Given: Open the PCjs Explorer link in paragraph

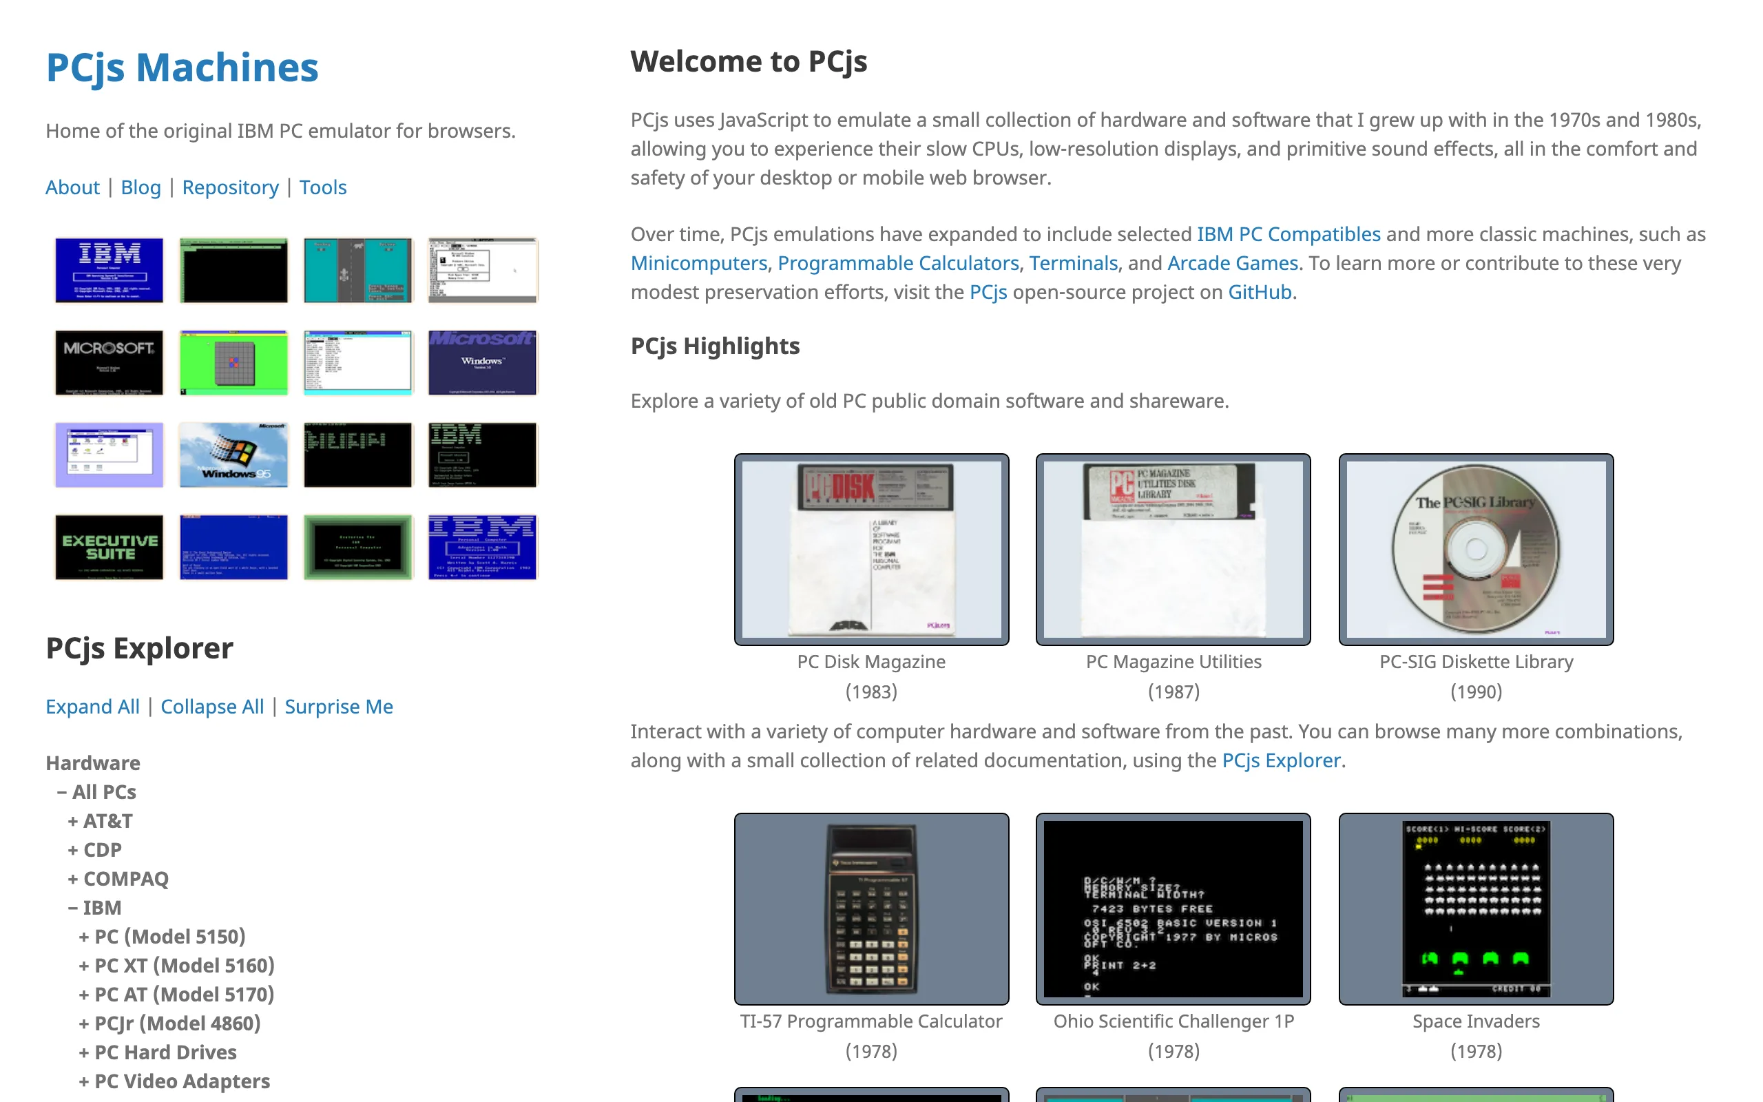Looking at the screenshot, I should pyautogui.click(x=1281, y=760).
